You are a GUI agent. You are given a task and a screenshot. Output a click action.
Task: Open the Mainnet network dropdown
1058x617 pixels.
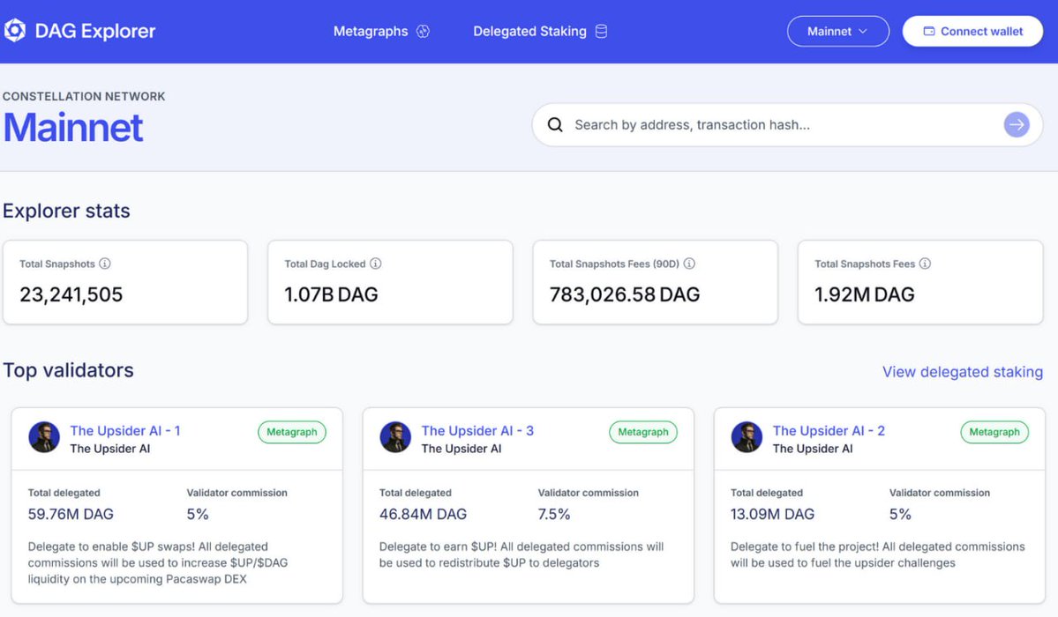click(837, 30)
